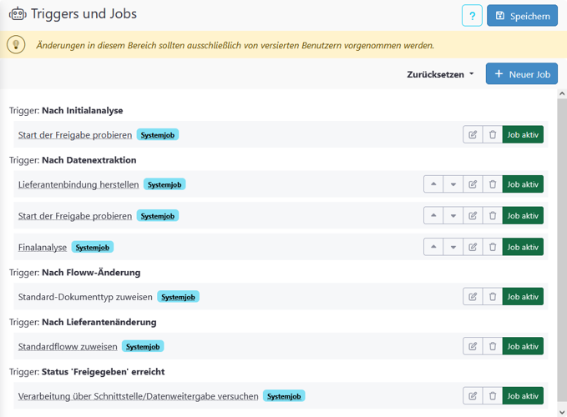The height and width of the screenshot is (417, 567).
Task: Move Lieferantenbindung herstellen job down
Action: pyautogui.click(x=453, y=184)
